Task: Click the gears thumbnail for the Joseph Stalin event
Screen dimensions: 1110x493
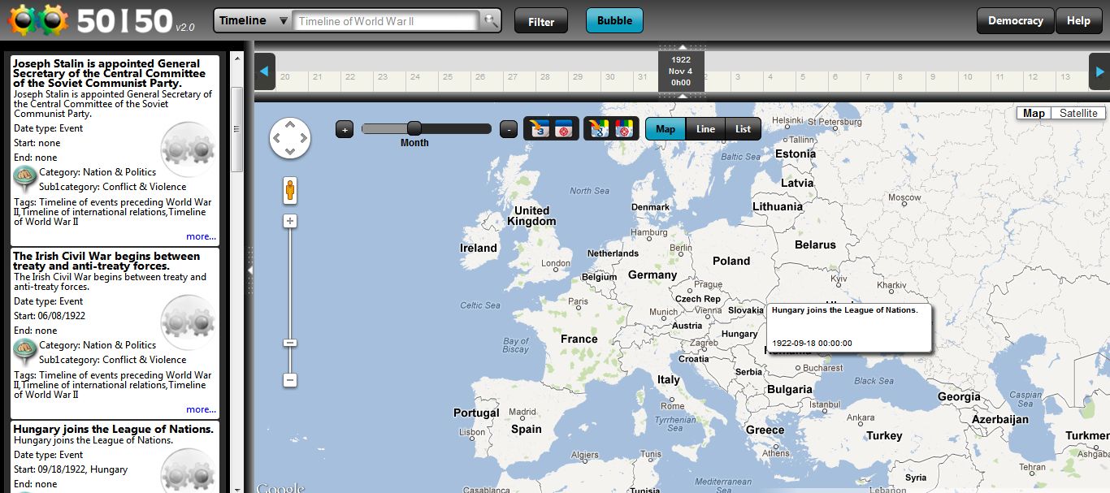Action: (189, 149)
